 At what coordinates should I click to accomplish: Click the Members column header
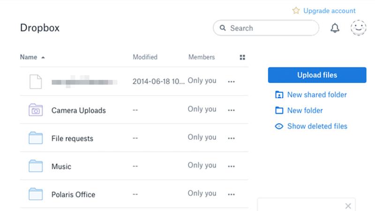point(202,57)
